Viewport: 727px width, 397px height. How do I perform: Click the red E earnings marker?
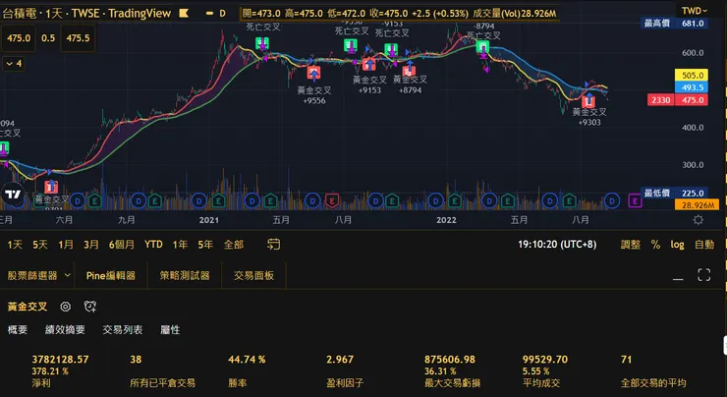click(x=332, y=200)
